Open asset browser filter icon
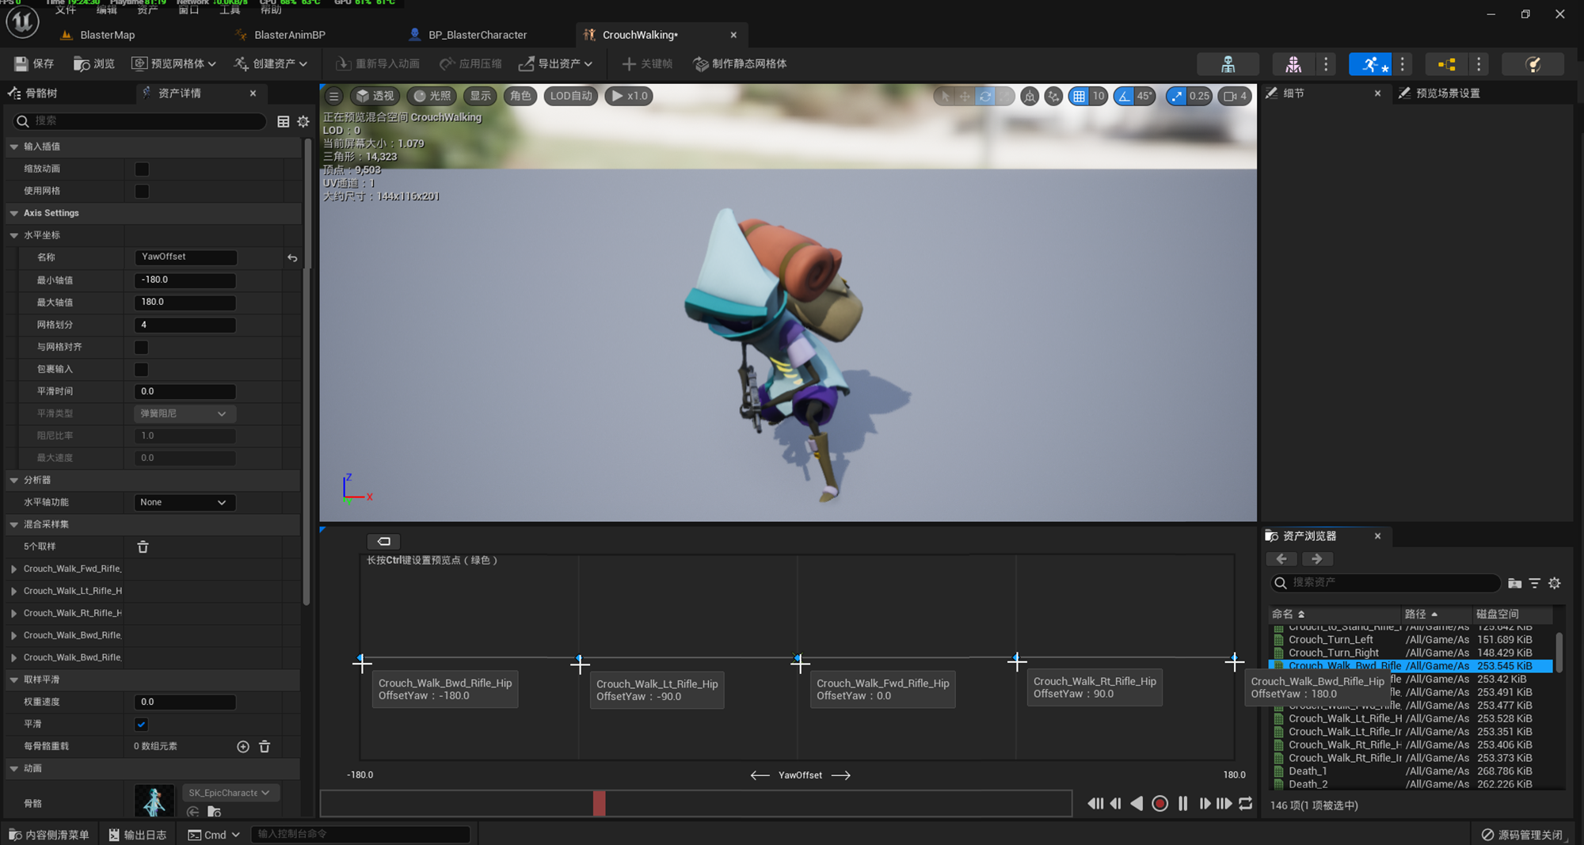Image resolution: width=1584 pixels, height=845 pixels. (x=1534, y=583)
